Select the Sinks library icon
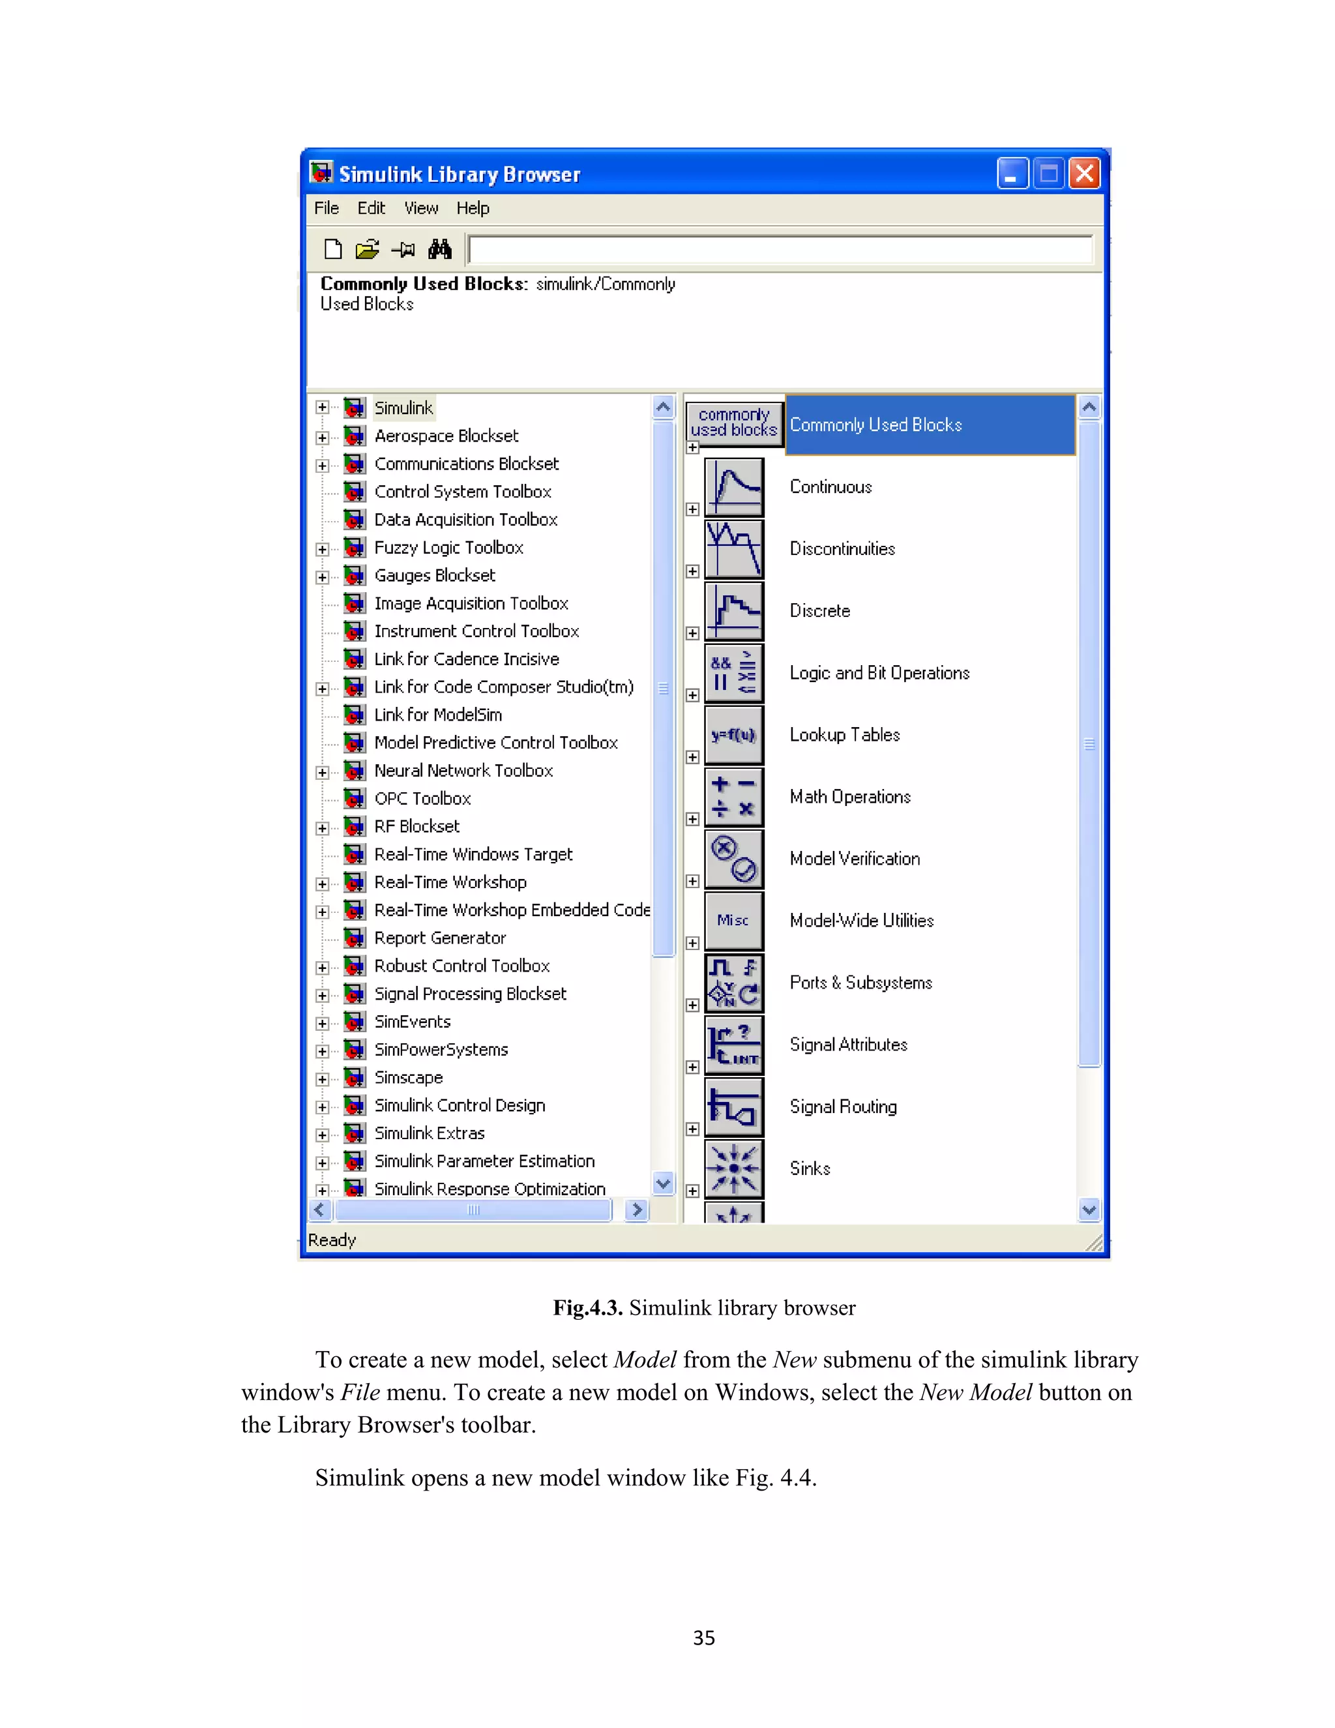Screen dimensions: 1335x1728 (734, 1169)
